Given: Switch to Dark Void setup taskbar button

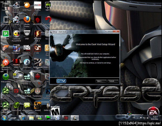Looking at the screenshot, I should tap(75, 118).
